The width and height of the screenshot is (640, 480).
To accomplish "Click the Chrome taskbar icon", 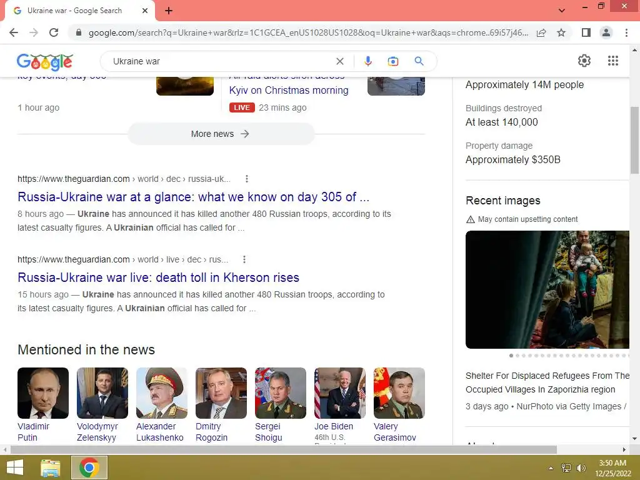I will tap(89, 467).
